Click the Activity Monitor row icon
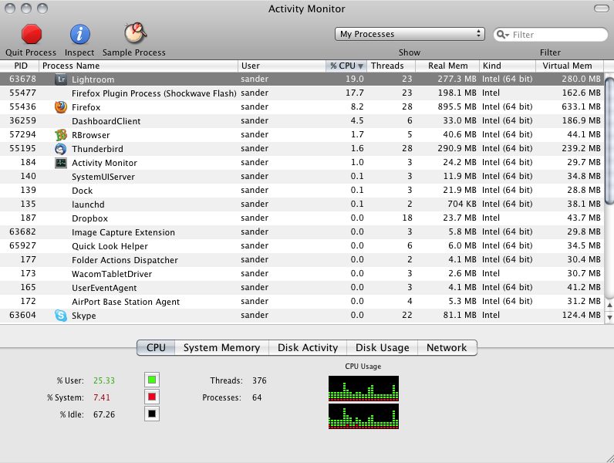 (x=61, y=163)
